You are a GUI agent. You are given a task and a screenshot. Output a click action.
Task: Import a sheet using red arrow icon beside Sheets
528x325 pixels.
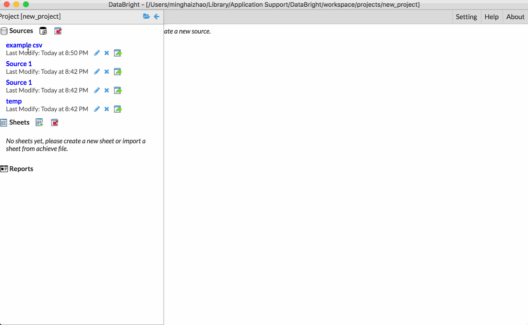pos(55,122)
